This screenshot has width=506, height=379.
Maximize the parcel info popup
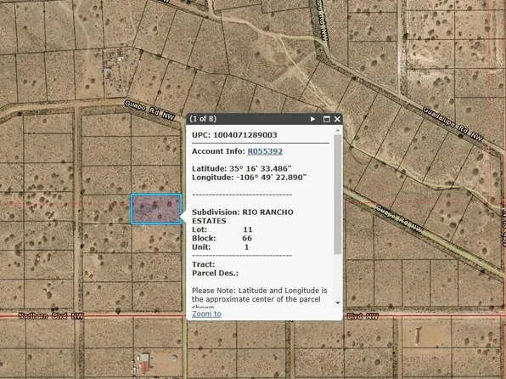tap(327, 119)
